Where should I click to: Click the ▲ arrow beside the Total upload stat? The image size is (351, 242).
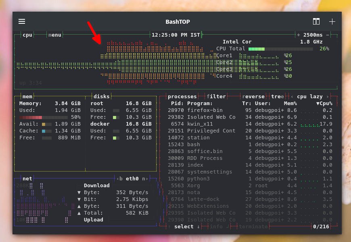pos(79,213)
